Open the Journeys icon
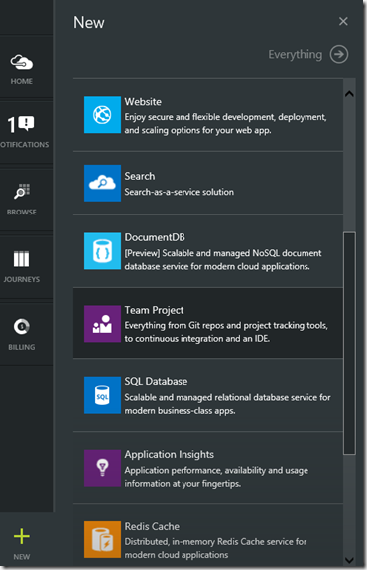Viewport: 367px width, 570px height. click(22, 259)
